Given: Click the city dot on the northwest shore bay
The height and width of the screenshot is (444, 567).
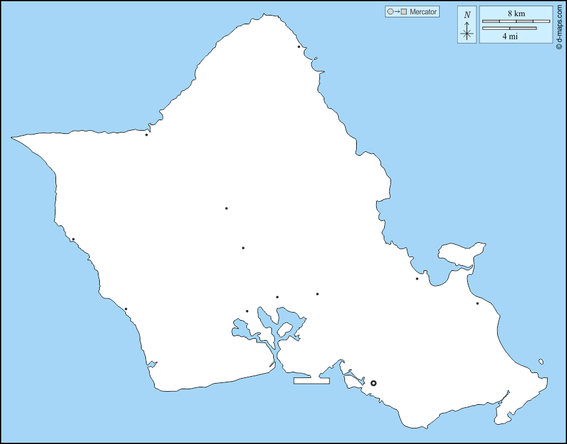Looking at the screenshot, I should 147,135.
